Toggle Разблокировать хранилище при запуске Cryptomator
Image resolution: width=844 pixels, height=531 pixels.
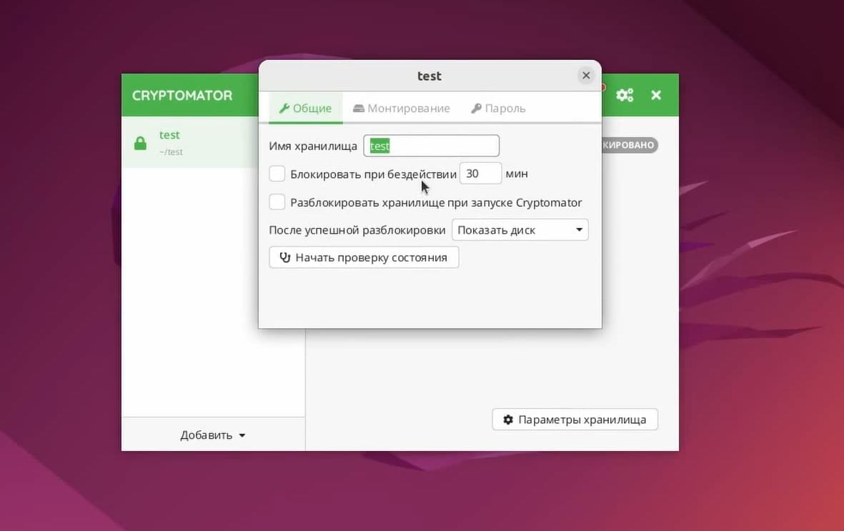277,202
